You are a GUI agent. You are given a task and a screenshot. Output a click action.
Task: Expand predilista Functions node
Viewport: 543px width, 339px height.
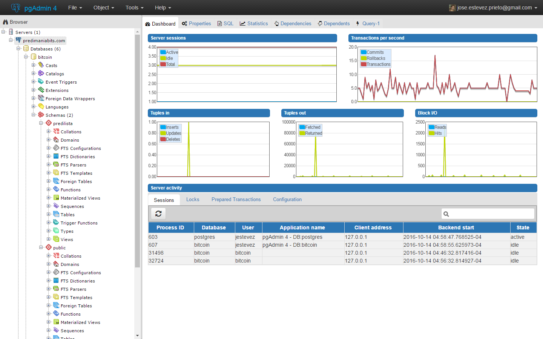click(49, 189)
